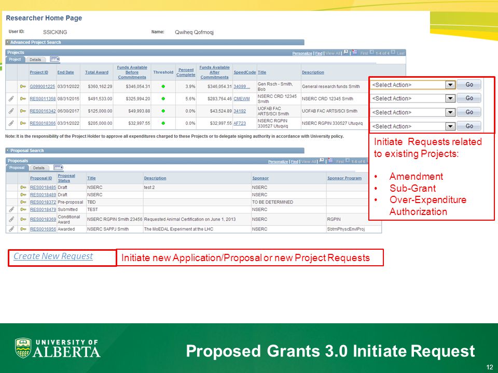Sort by the End Date column header
The height and width of the screenshot is (373, 498).
click(x=65, y=73)
